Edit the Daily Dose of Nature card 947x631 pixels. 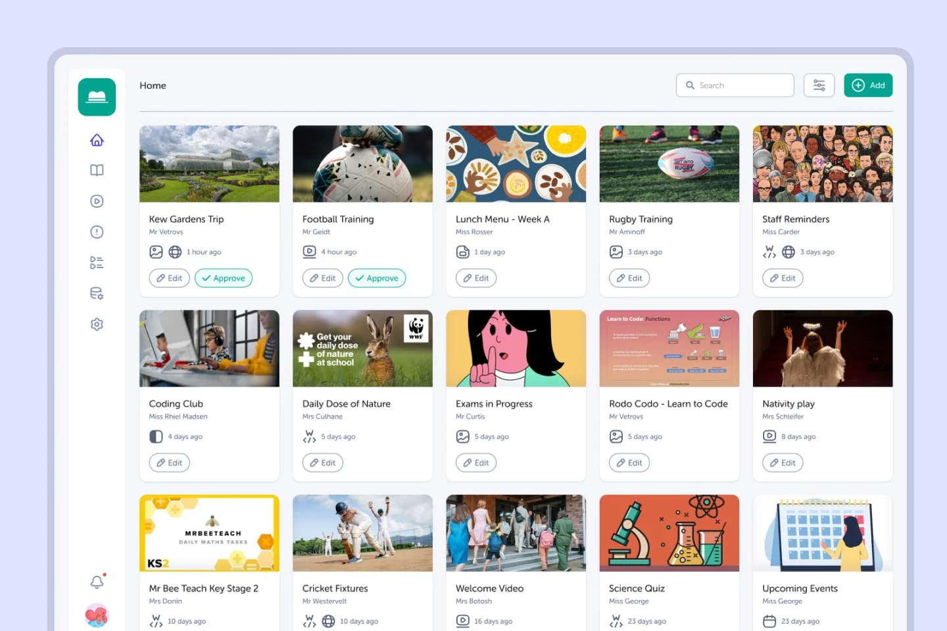click(323, 463)
